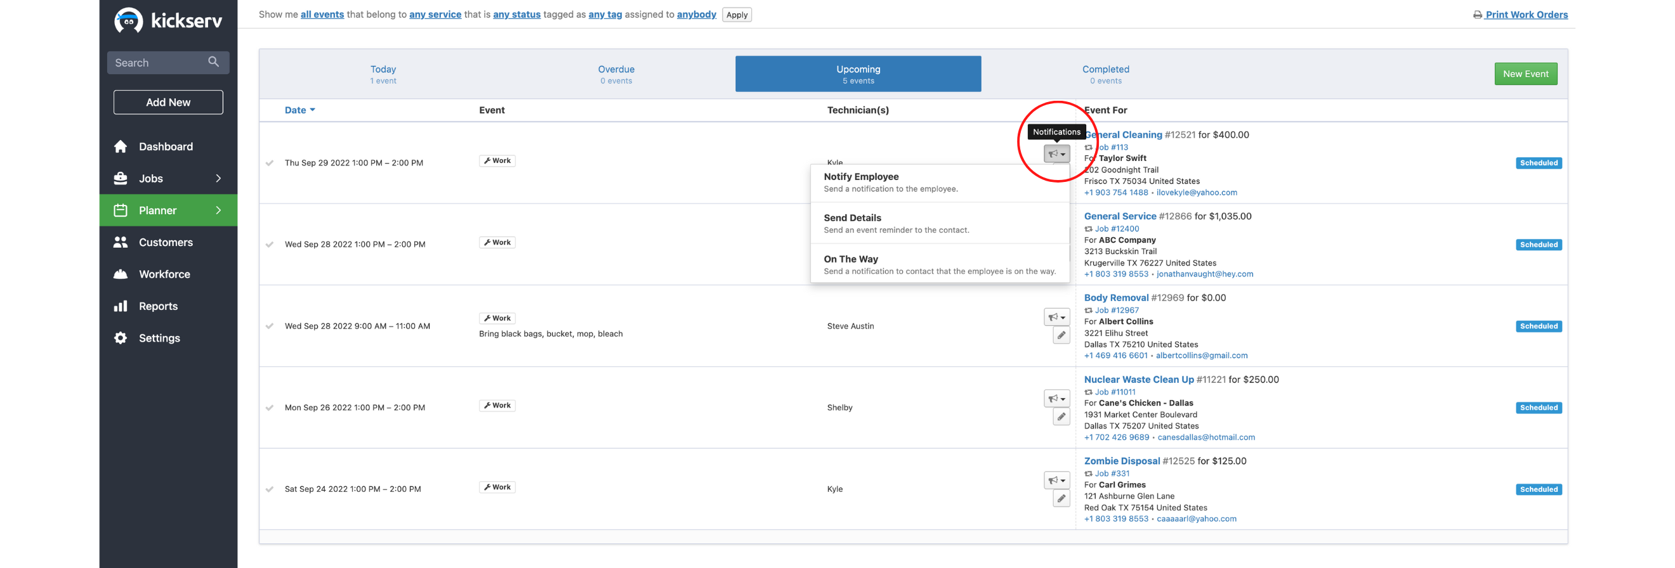
Task: Click edit pencil for Body Removal event
Action: pos(1061,335)
